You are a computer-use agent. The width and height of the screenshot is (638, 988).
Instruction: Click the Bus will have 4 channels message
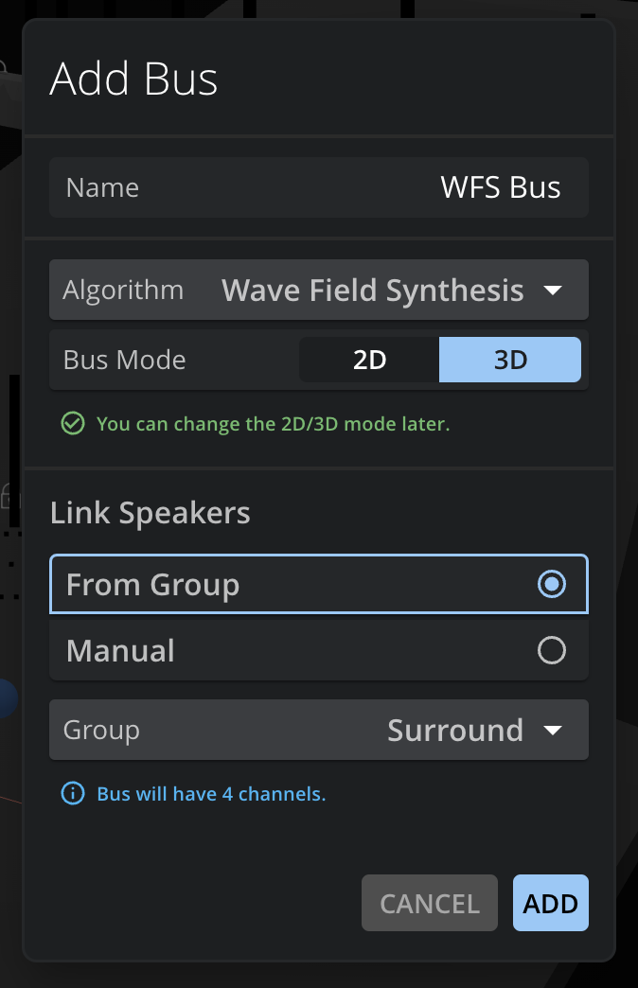click(x=211, y=794)
